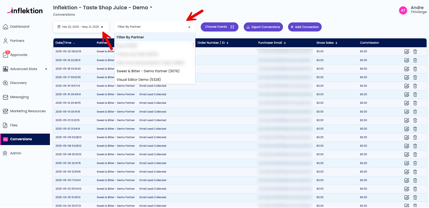
Task: Open the Dashboard home icon
Action: tap(5, 27)
